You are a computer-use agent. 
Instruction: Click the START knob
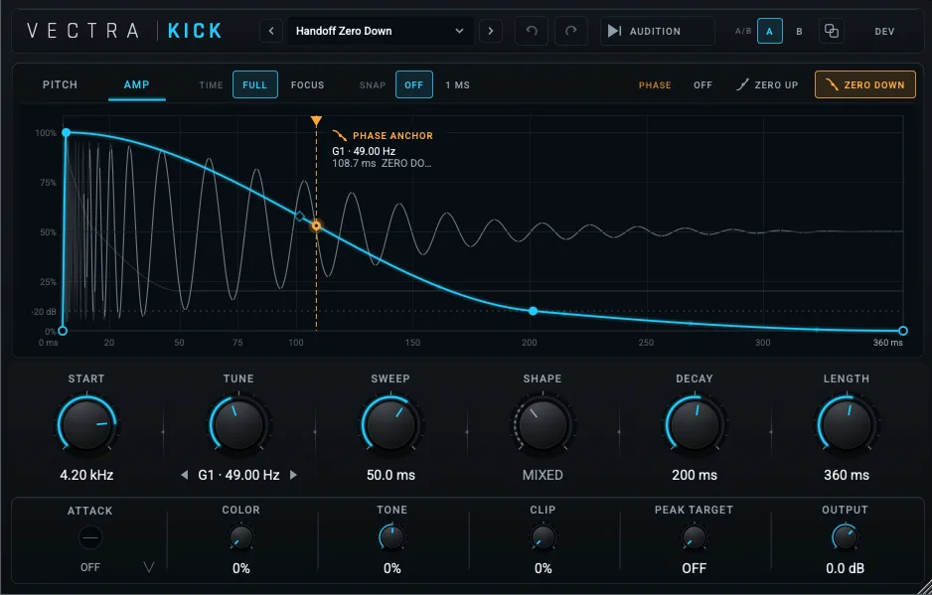86,424
